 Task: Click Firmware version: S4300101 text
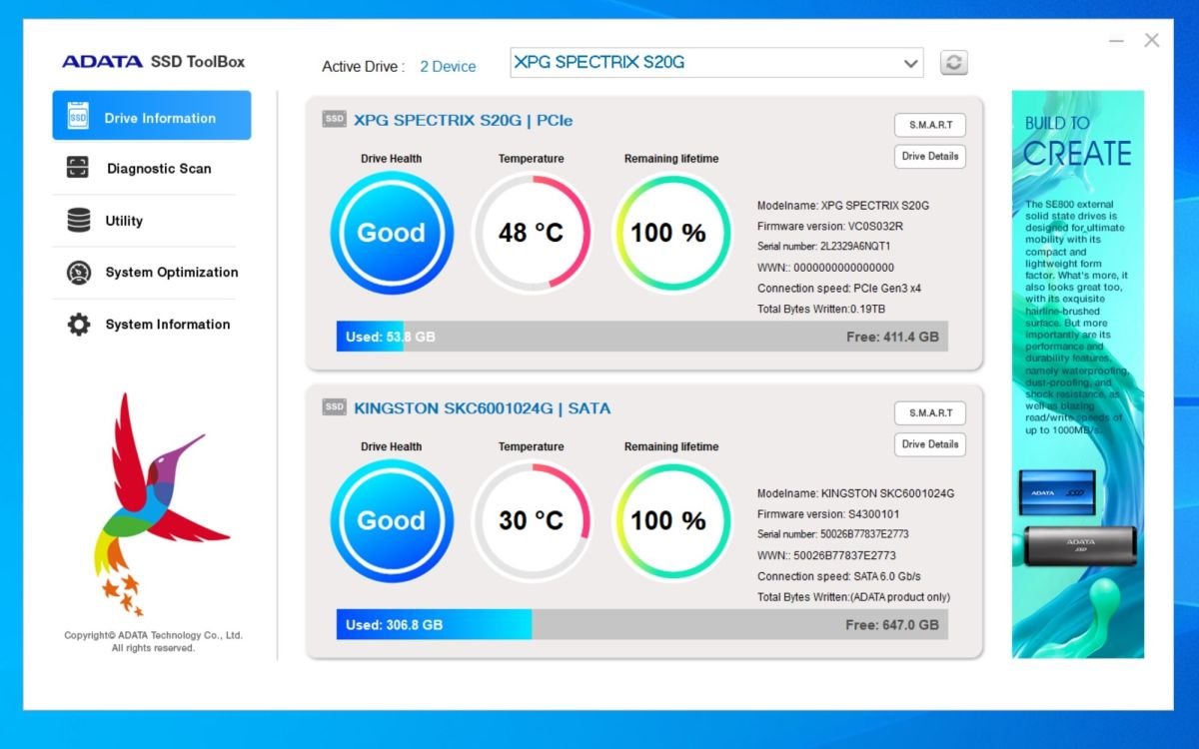[x=828, y=513]
